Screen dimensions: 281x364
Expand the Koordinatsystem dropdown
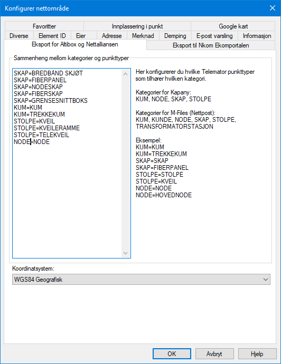pyautogui.click(x=141, y=279)
